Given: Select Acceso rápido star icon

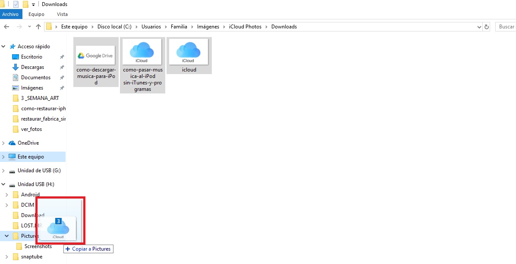Looking at the screenshot, I should click(x=13, y=47).
